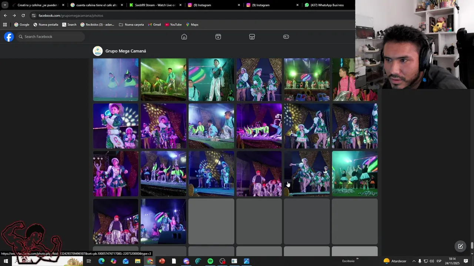Image resolution: width=474 pixels, height=266 pixels.
Task: Open the Facebook Marketplace icon
Action: (x=252, y=37)
